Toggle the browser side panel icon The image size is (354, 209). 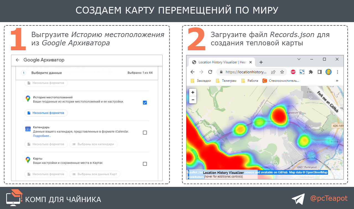pos(320,72)
